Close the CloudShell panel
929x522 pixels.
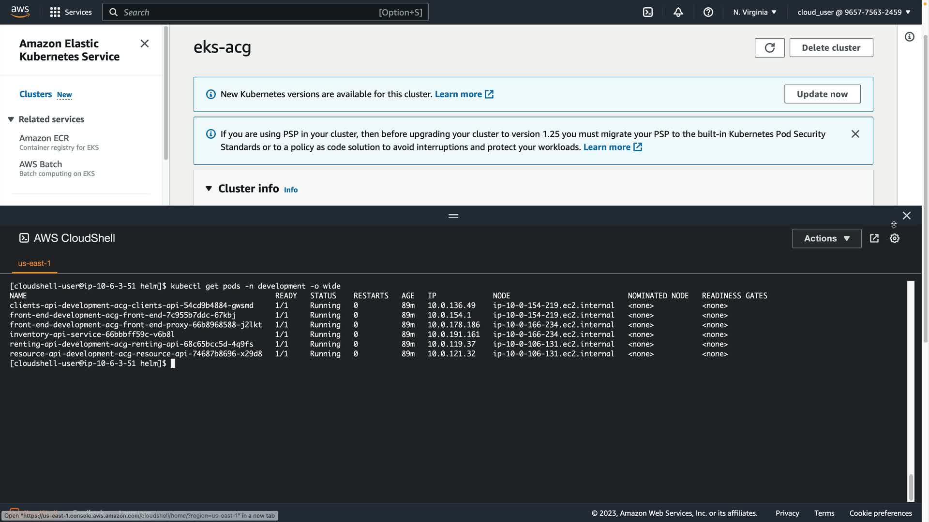(906, 216)
